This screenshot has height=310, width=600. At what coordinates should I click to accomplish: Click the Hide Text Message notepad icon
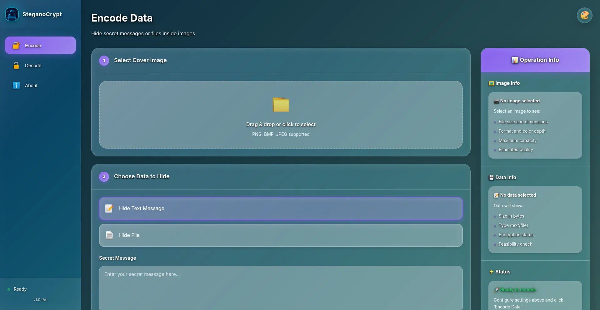coord(109,208)
